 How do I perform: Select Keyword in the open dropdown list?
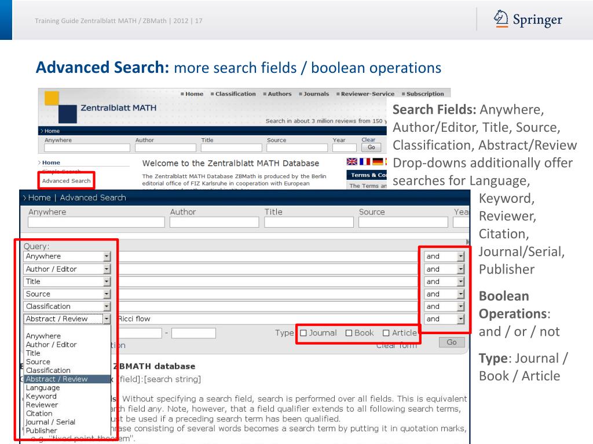coord(67,397)
